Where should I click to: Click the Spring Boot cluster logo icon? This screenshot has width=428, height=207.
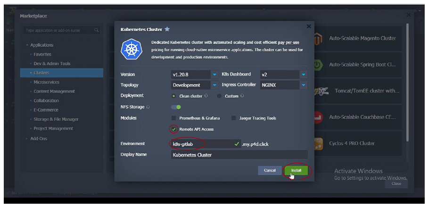click(x=318, y=65)
